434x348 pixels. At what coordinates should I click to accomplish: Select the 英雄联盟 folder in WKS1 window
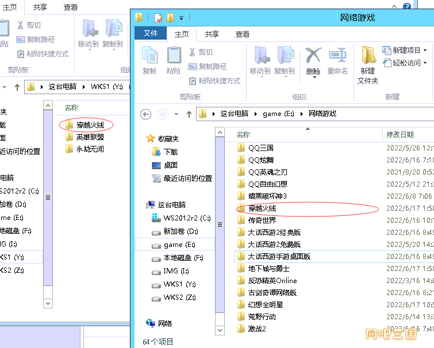85,137
